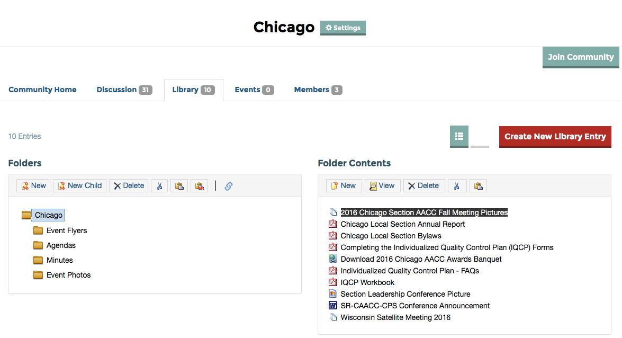Click Word icon beside SR-CAACC-CPS Conference Announcement
Viewport: 622px width, 338px height.
(x=333, y=306)
